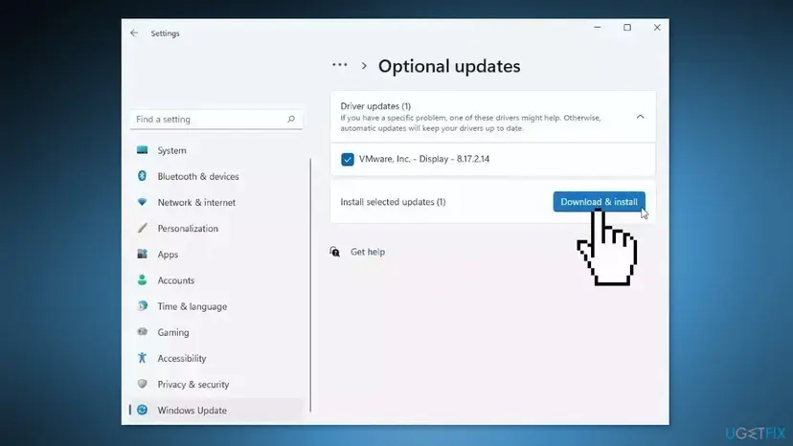Click the Bluetooth icon in sidebar

(142, 175)
